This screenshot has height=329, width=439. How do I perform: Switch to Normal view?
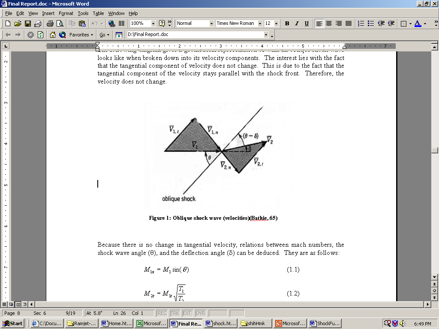tap(4, 305)
